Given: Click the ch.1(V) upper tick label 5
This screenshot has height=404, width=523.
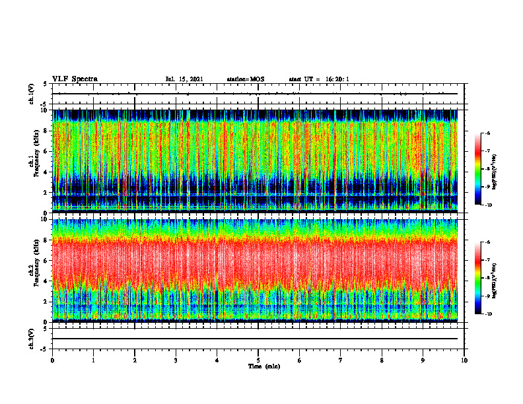Looking at the screenshot, I should tap(46, 84).
